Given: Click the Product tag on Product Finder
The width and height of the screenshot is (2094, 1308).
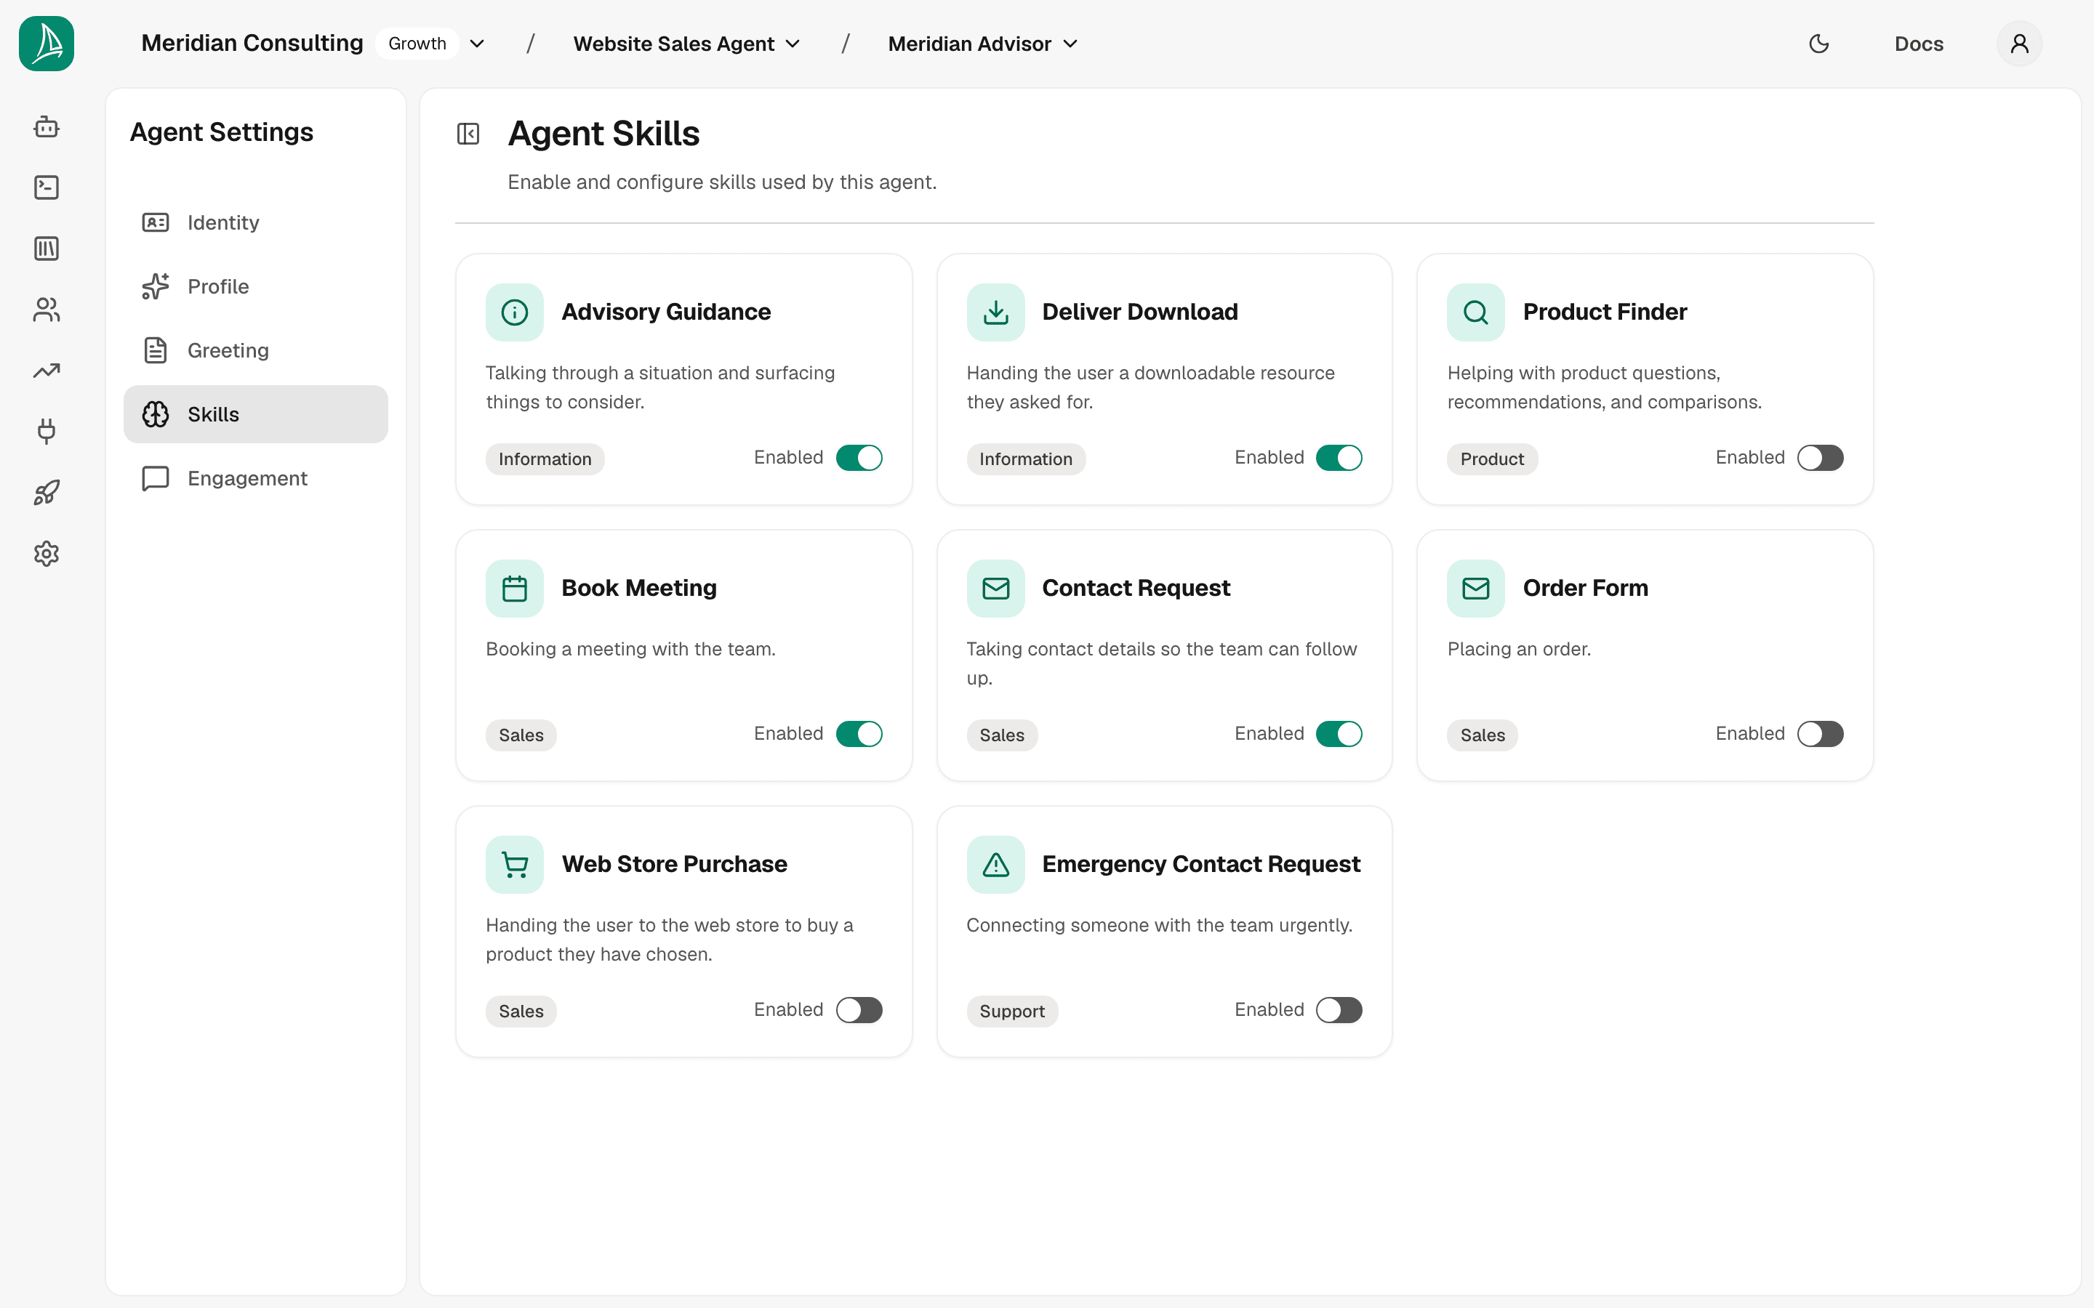Looking at the screenshot, I should (1492, 459).
